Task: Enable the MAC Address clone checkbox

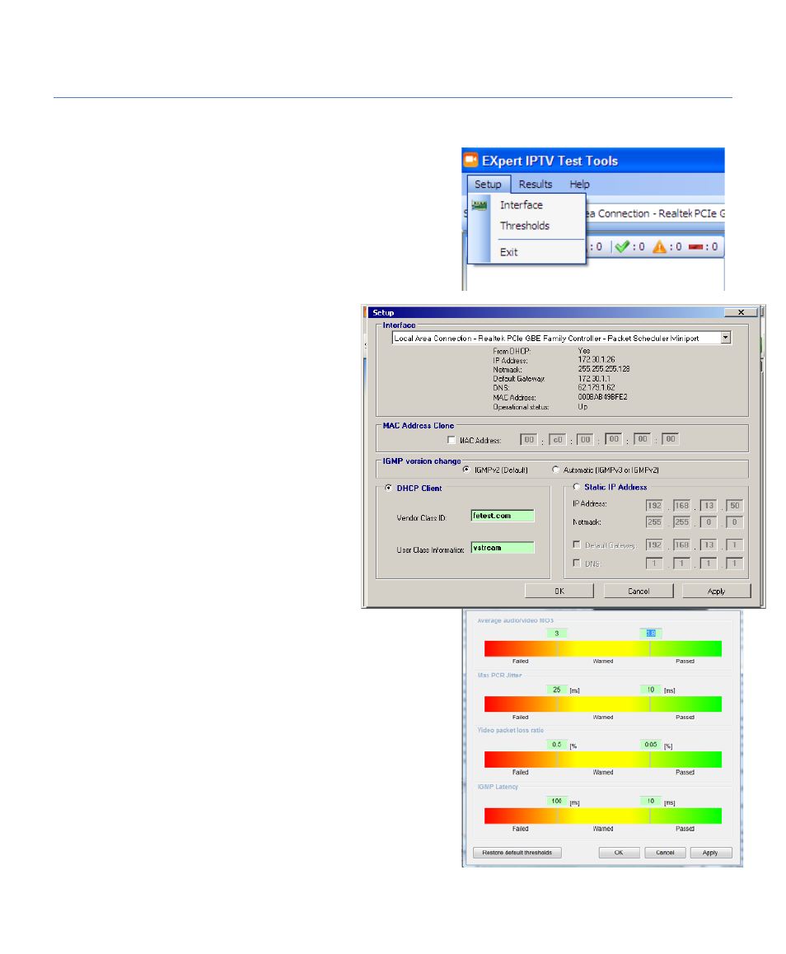Action: (451, 440)
